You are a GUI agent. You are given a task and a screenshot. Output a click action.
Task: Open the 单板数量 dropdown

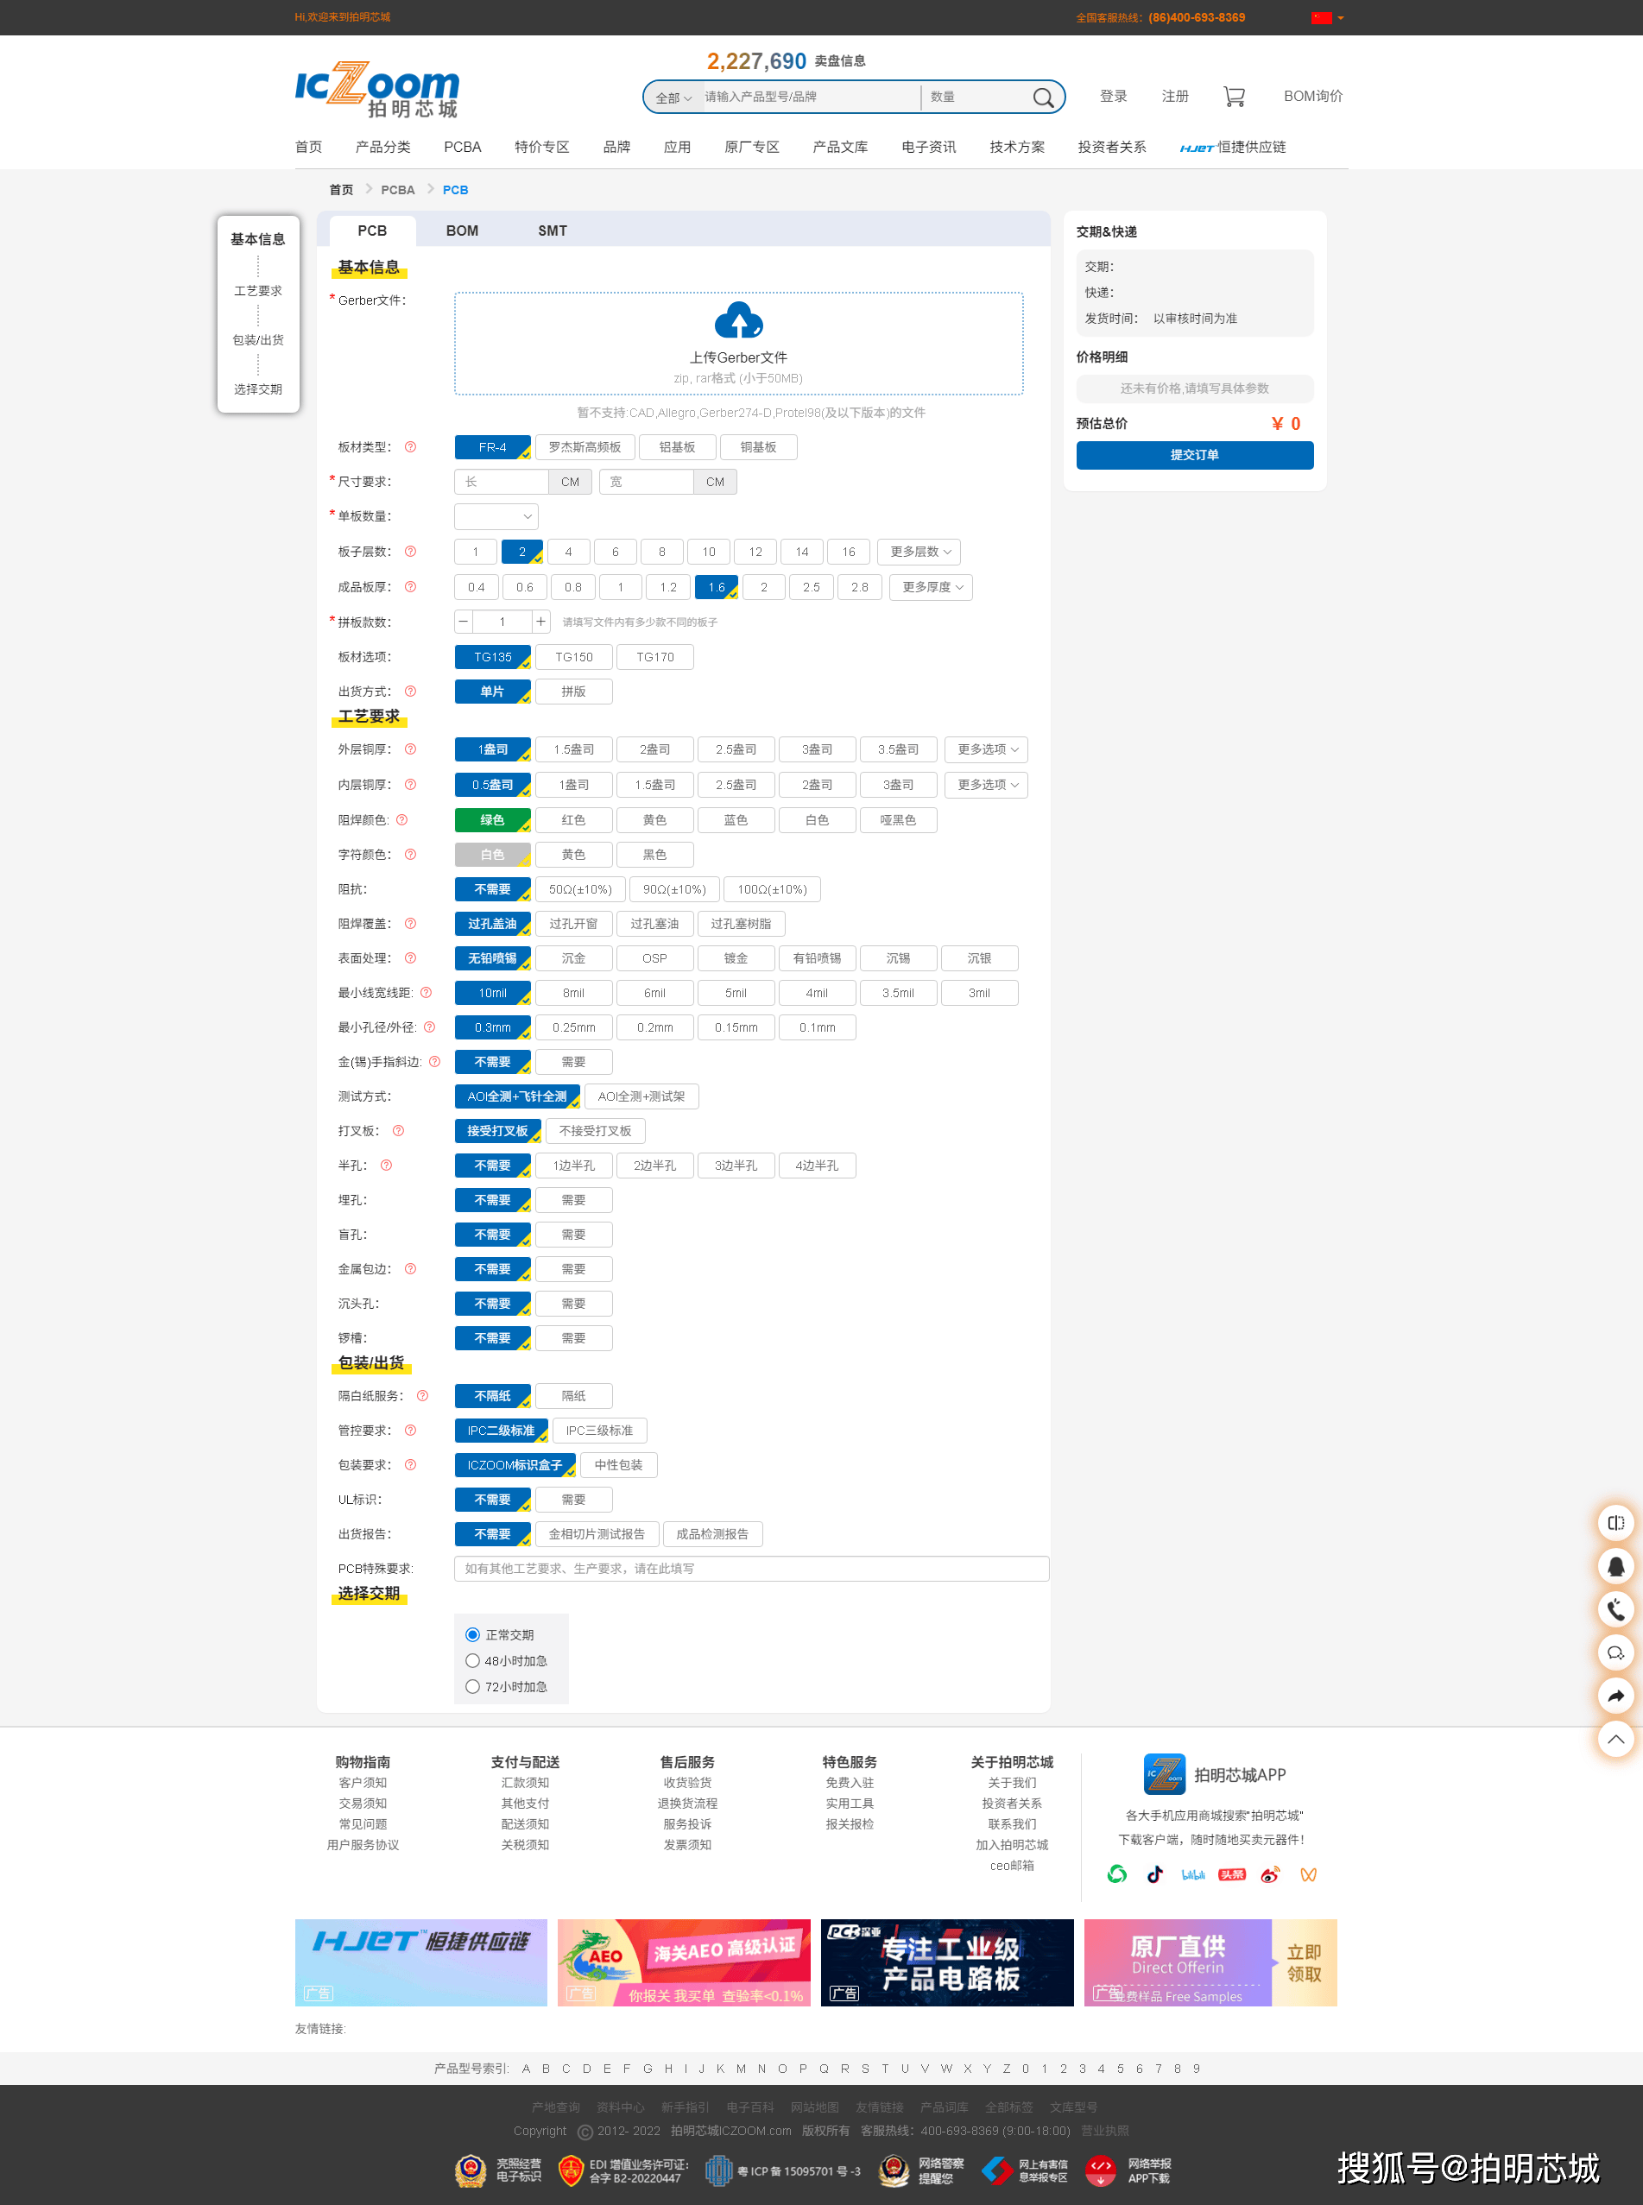[x=496, y=516]
